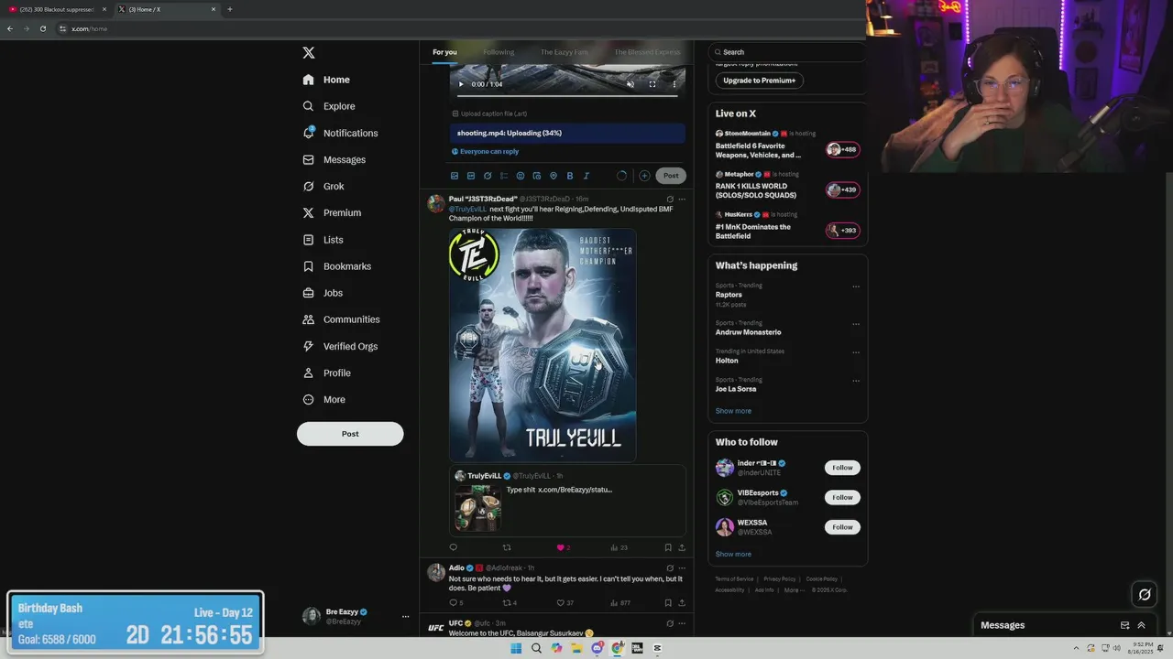The height and width of the screenshot is (659, 1173).
Task: Open a new browser tab
Action: (x=229, y=9)
